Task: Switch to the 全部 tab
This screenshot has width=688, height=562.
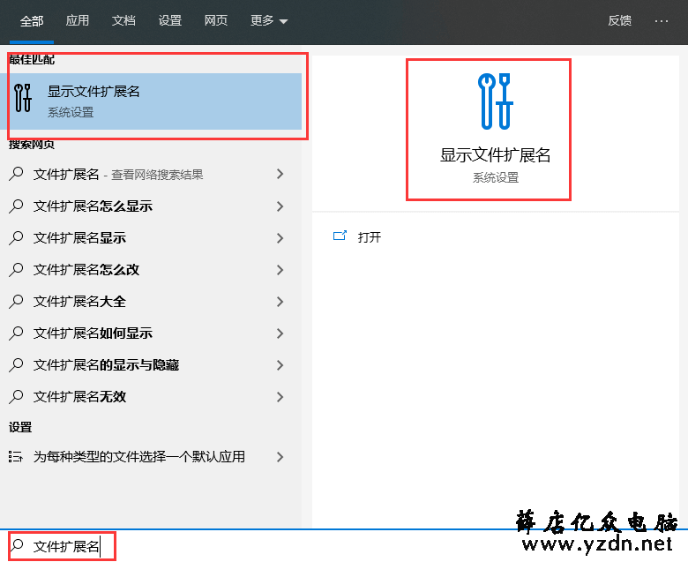Action: click(32, 20)
